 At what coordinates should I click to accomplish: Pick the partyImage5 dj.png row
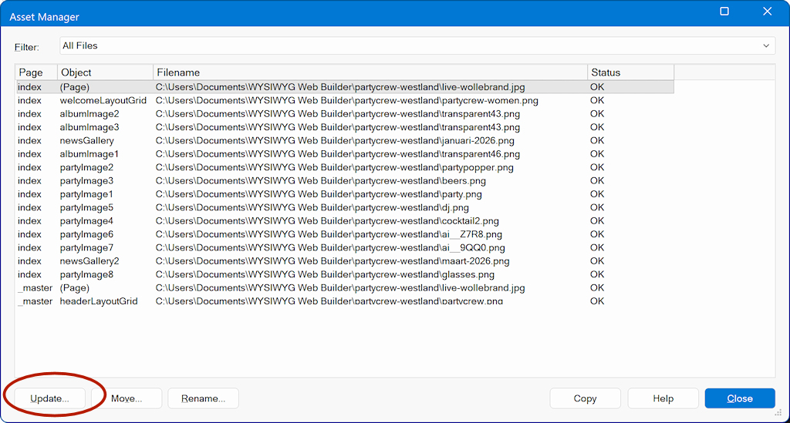tap(312, 207)
